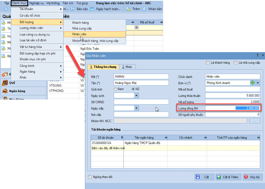Click the Thêm add icon in toolbar
The width and height of the screenshot is (265, 189).
pyautogui.click(x=128, y=9)
